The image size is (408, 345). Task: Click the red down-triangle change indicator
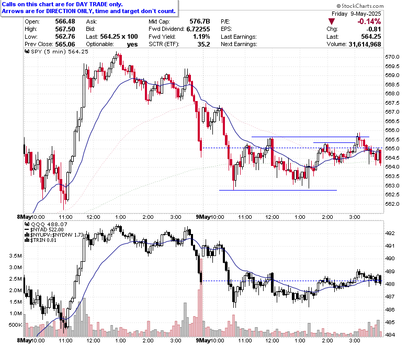tap(331, 21)
